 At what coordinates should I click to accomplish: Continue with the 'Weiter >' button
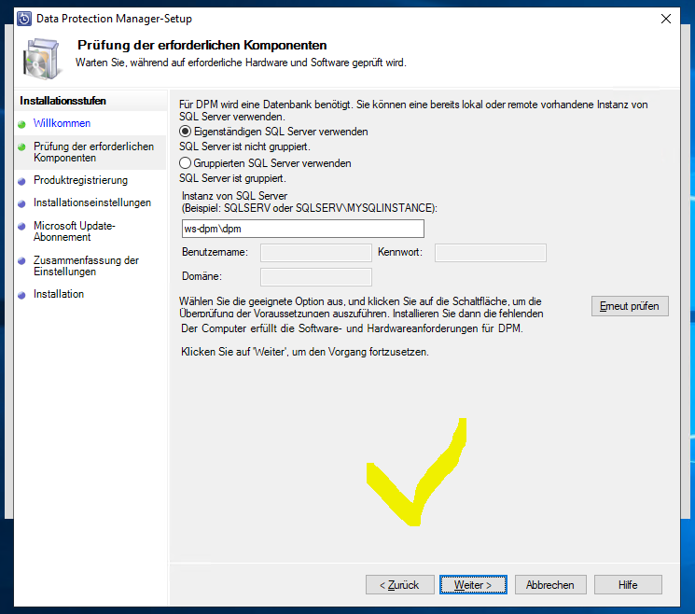473,585
